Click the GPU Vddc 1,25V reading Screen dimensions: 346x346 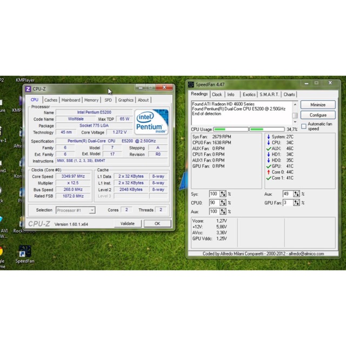click(210, 238)
